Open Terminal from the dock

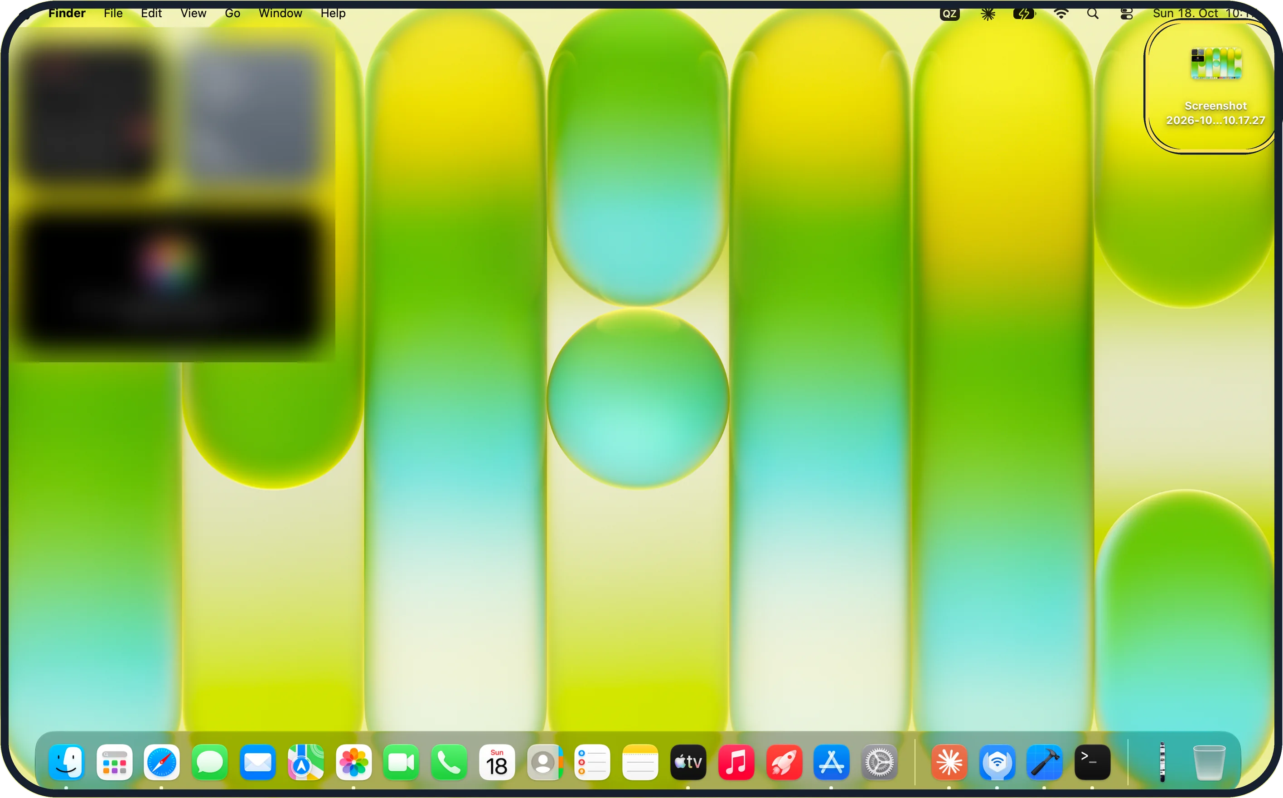pos(1092,762)
